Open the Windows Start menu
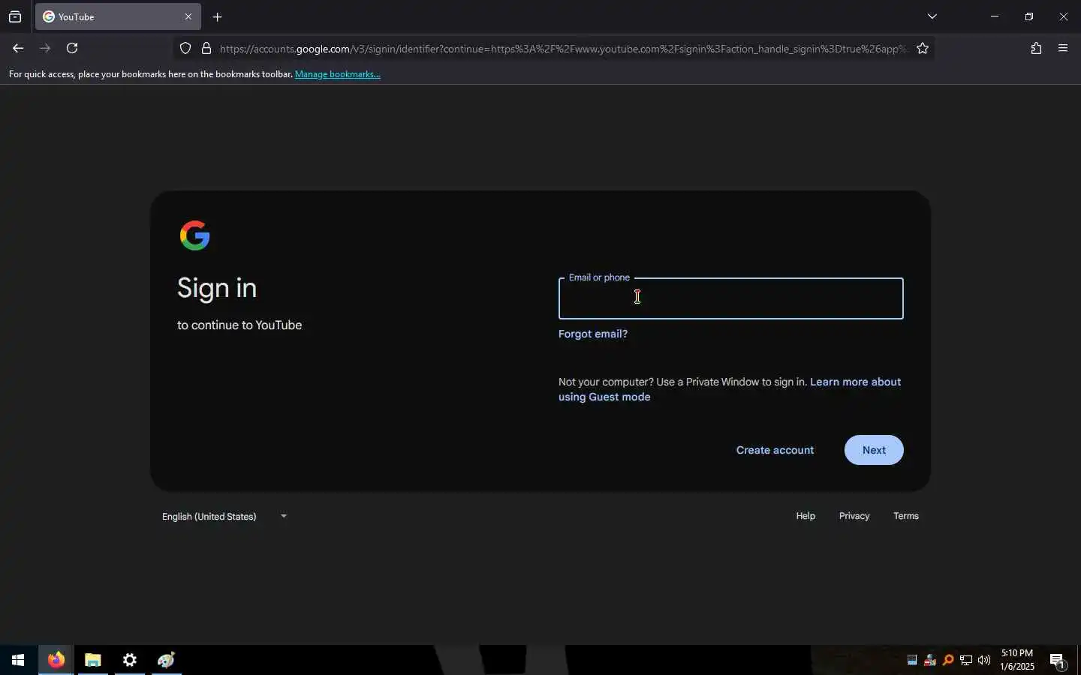 18,660
